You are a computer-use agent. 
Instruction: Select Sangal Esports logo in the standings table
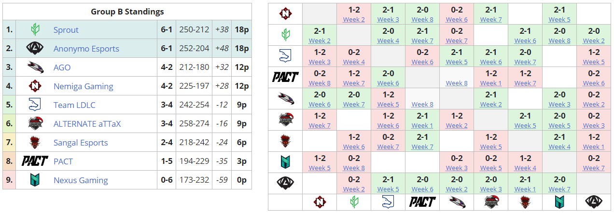[x=35, y=143]
